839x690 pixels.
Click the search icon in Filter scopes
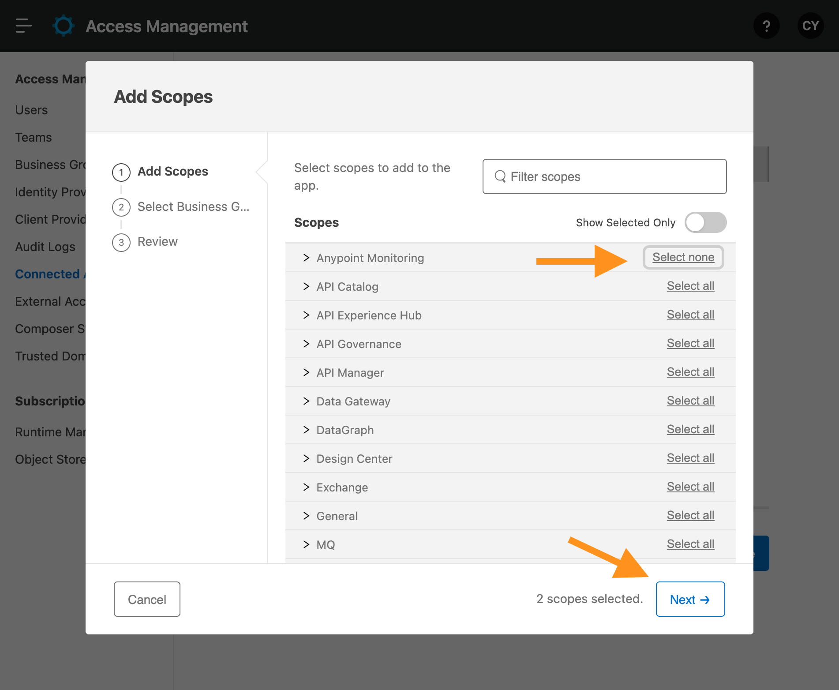pyautogui.click(x=500, y=176)
